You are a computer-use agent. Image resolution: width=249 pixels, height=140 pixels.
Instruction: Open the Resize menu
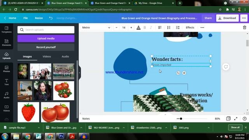[39, 18]
